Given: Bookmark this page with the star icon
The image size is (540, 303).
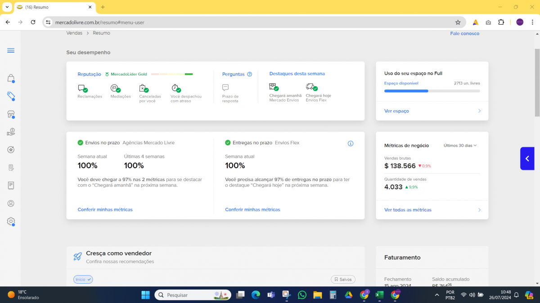Looking at the screenshot, I should coord(458,22).
